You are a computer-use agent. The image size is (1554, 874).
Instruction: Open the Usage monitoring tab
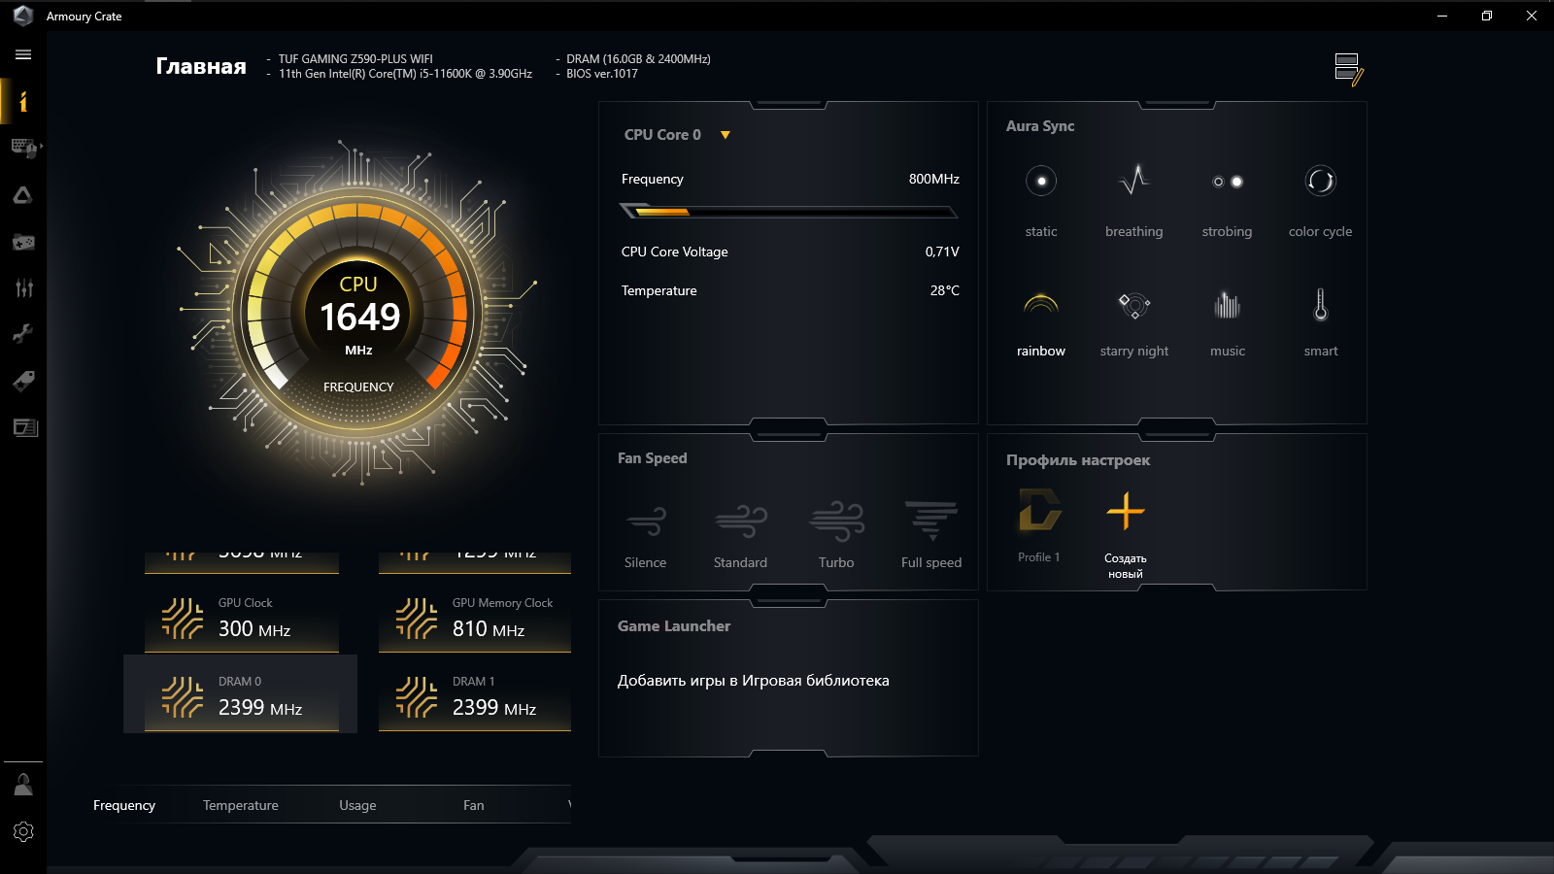click(356, 805)
